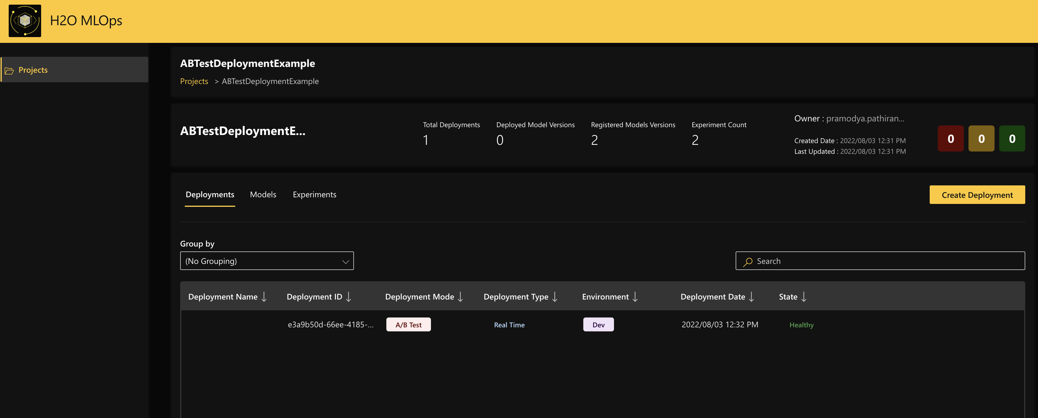Click the ABTestDeploymentExample page heading

coord(247,63)
